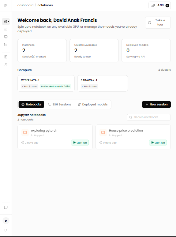Click the 9 days ago timestamp

110,143
